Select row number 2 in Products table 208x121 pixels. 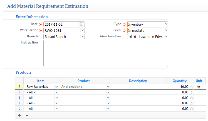tap(19, 92)
